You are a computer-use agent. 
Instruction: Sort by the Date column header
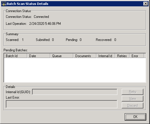pyautogui.click(x=39, y=56)
